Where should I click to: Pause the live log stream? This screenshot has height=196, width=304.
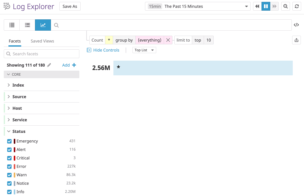pos(266,6)
